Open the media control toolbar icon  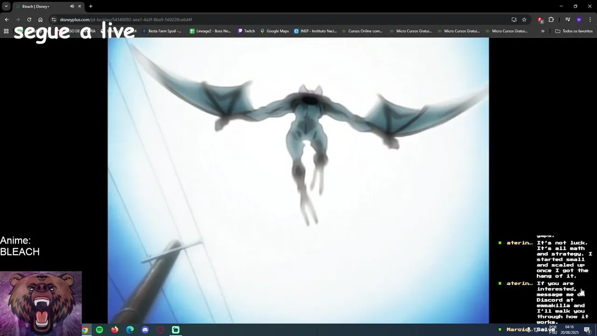click(x=568, y=20)
